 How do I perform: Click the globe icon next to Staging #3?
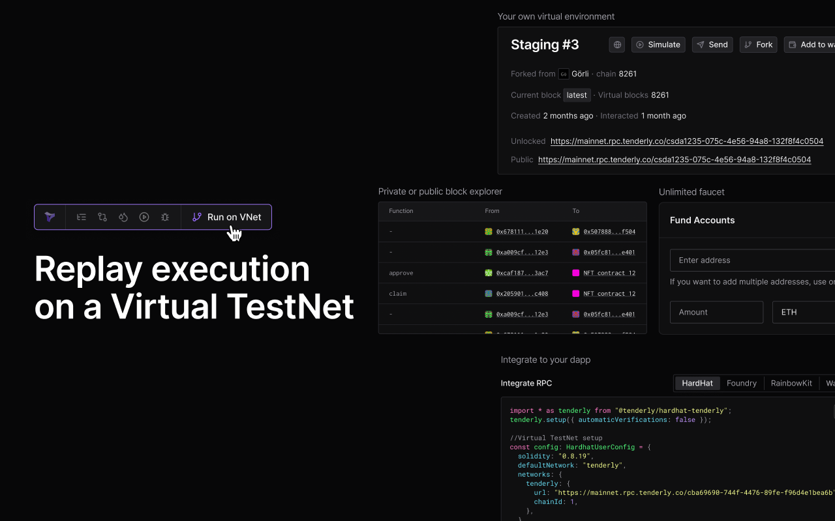(x=616, y=44)
